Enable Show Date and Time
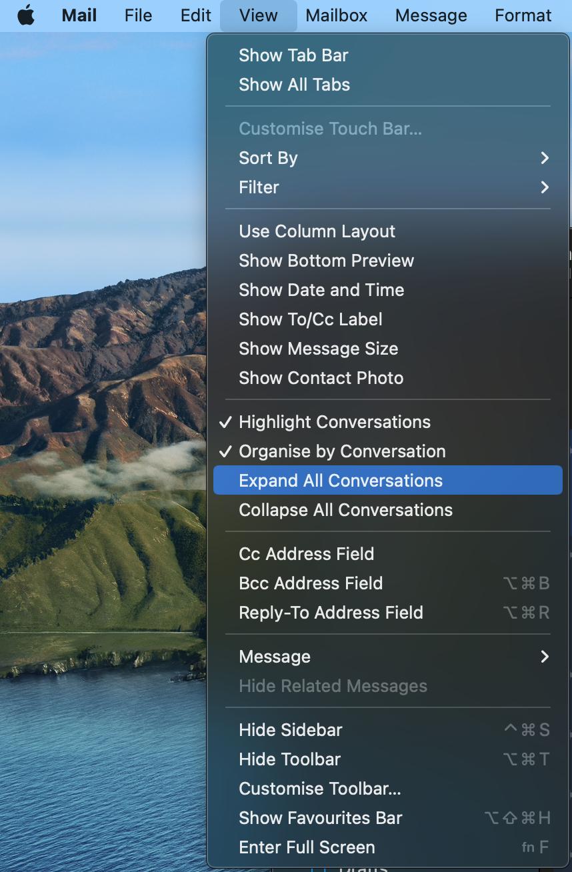 coord(388,290)
